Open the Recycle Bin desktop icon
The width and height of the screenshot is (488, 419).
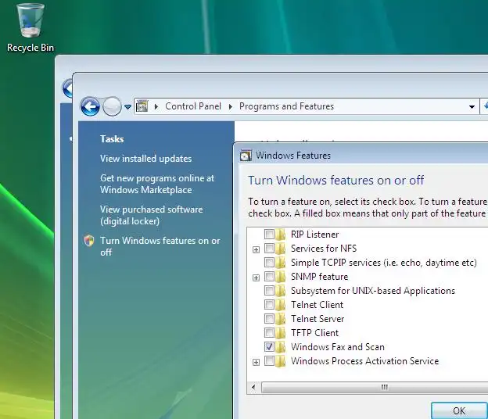tap(30, 27)
